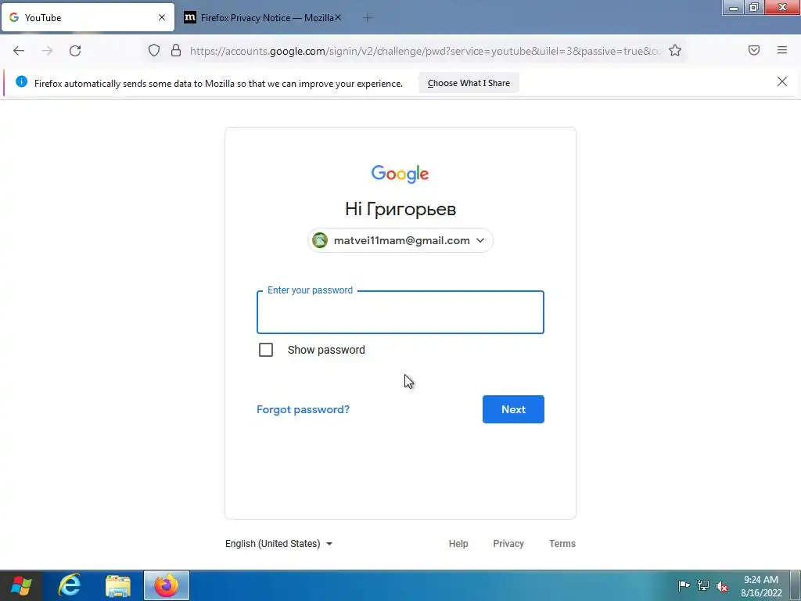This screenshot has height=601, width=801.
Task: Switch to the YouTube tab
Action: tap(88, 17)
